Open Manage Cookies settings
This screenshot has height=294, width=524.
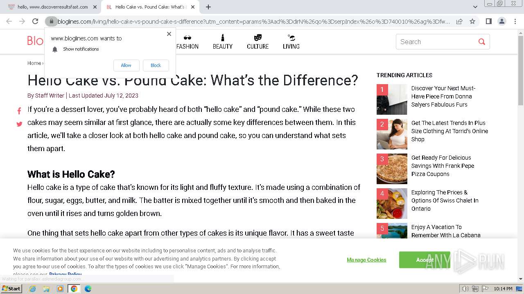(x=366, y=260)
